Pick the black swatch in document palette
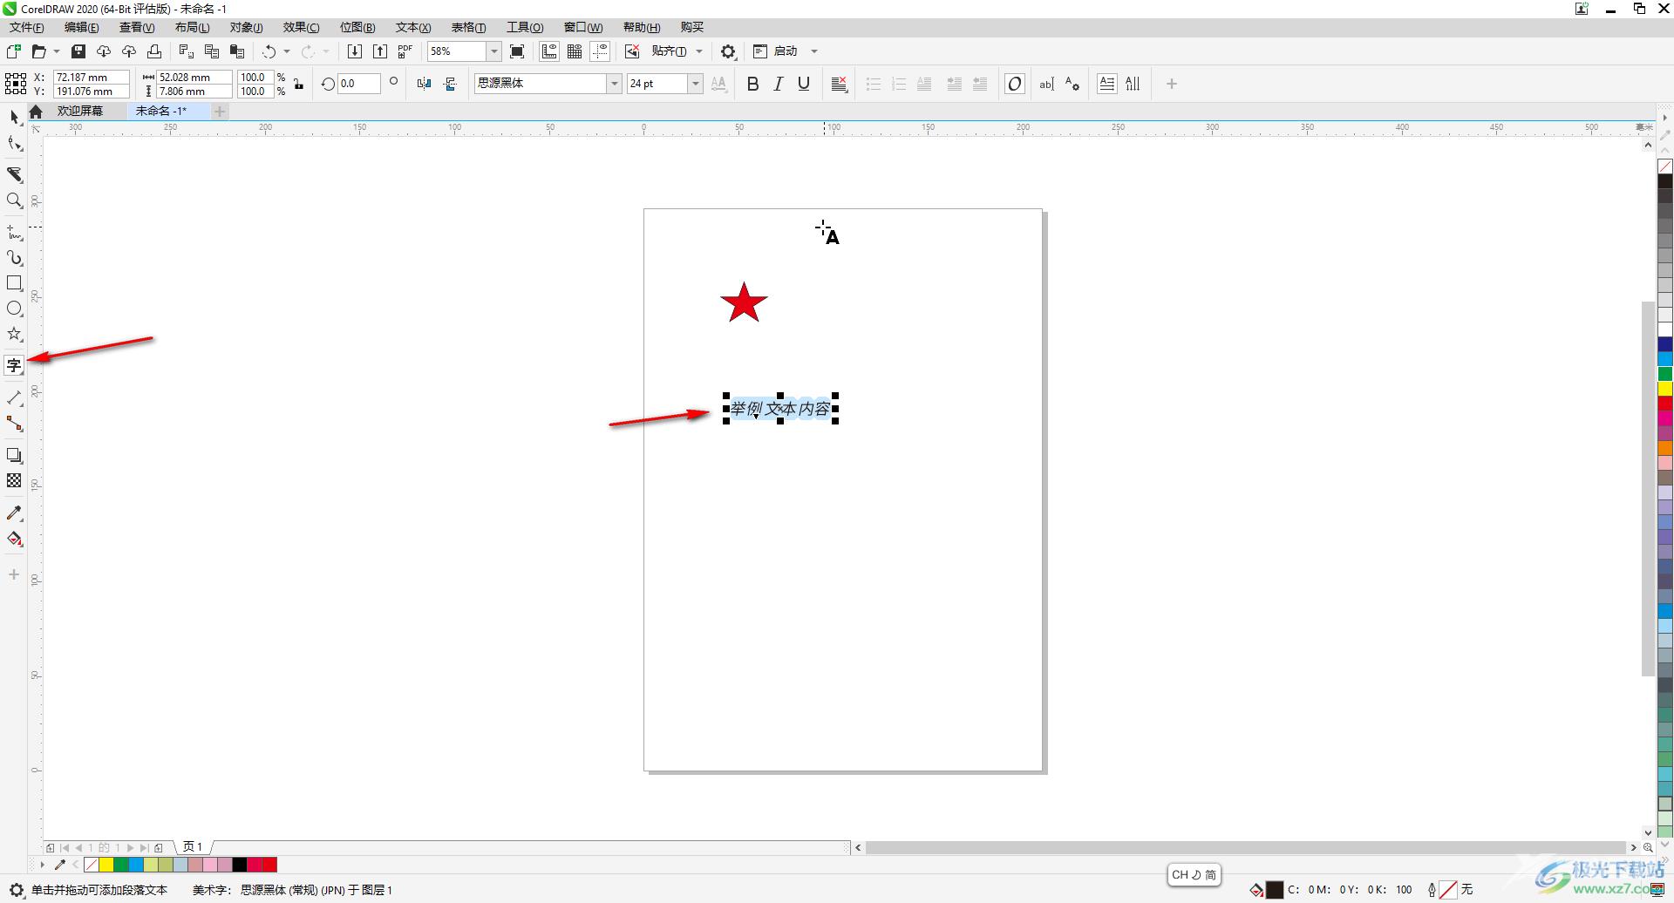Image resolution: width=1674 pixels, height=903 pixels. [239, 865]
